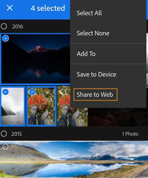Tap Save to Device
The image size is (148, 178).
pos(96,74)
